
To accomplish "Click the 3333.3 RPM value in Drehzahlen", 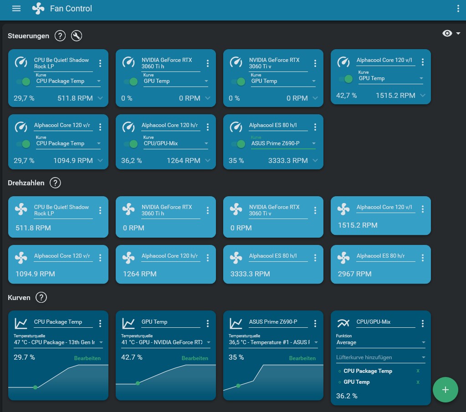I will pyautogui.click(x=250, y=274).
